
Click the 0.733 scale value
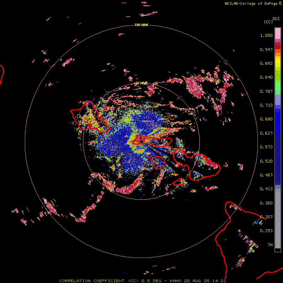tap(266, 105)
